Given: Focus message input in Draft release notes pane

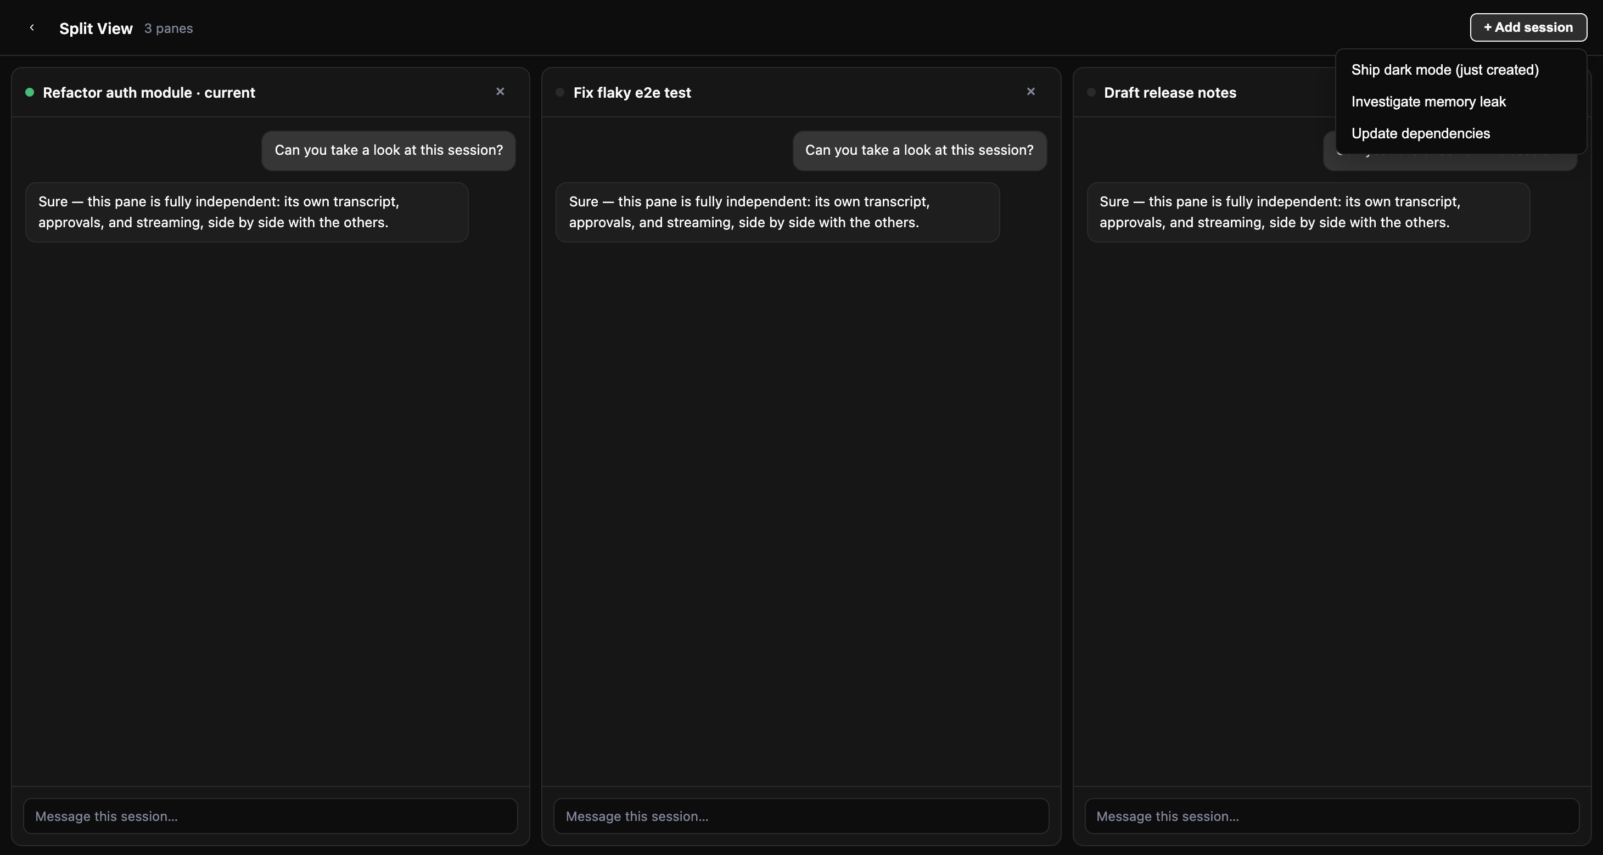Looking at the screenshot, I should coord(1332,816).
